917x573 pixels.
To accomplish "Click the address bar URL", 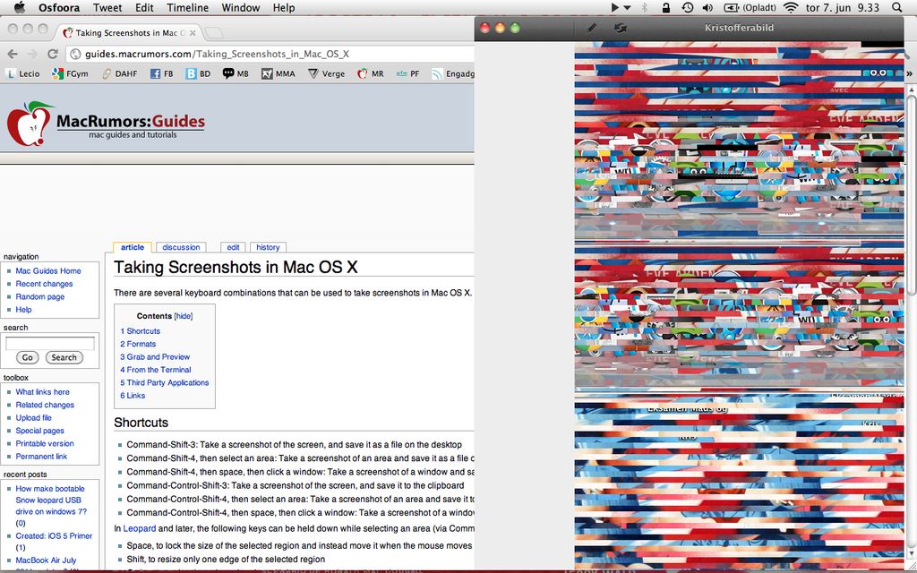I will coord(217,54).
